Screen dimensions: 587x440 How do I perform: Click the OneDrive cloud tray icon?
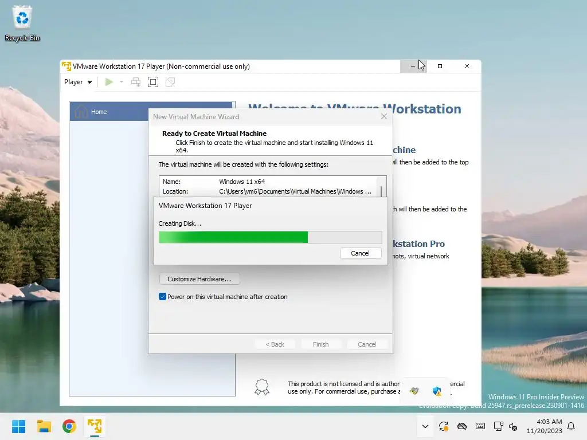462,426
